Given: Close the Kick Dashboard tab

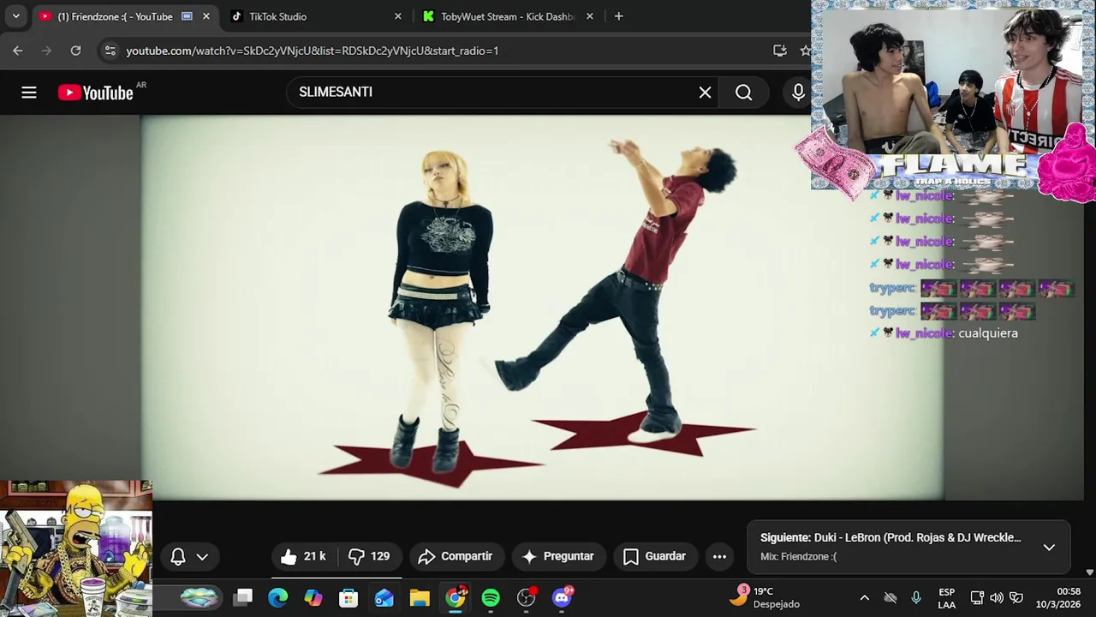Looking at the screenshot, I should [589, 16].
